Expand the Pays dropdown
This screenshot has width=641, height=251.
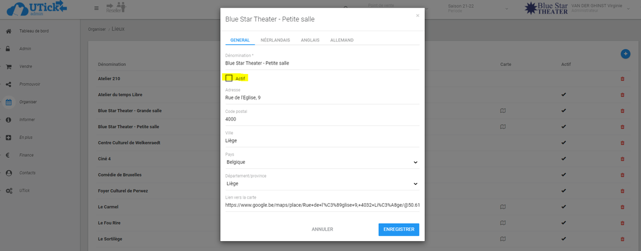click(322, 162)
